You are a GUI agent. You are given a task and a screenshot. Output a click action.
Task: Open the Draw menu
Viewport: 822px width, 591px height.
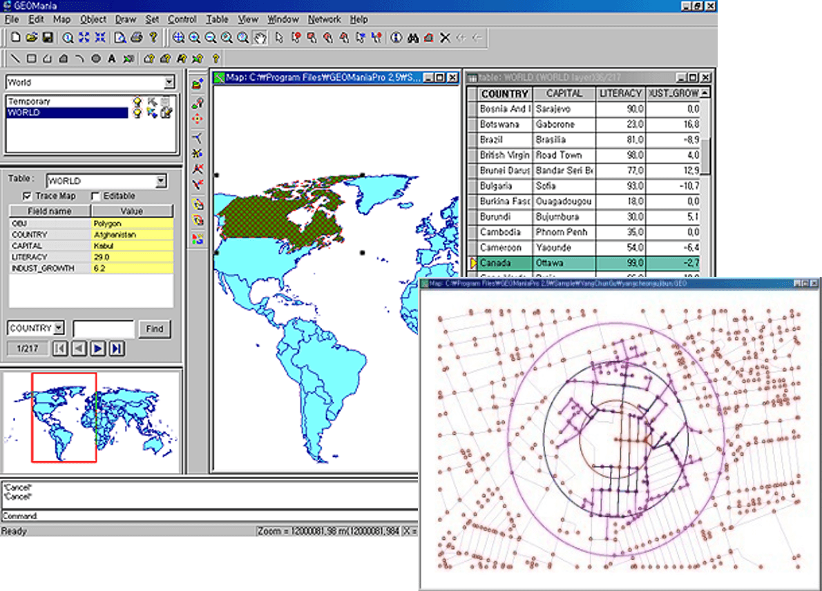pyautogui.click(x=125, y=19)
